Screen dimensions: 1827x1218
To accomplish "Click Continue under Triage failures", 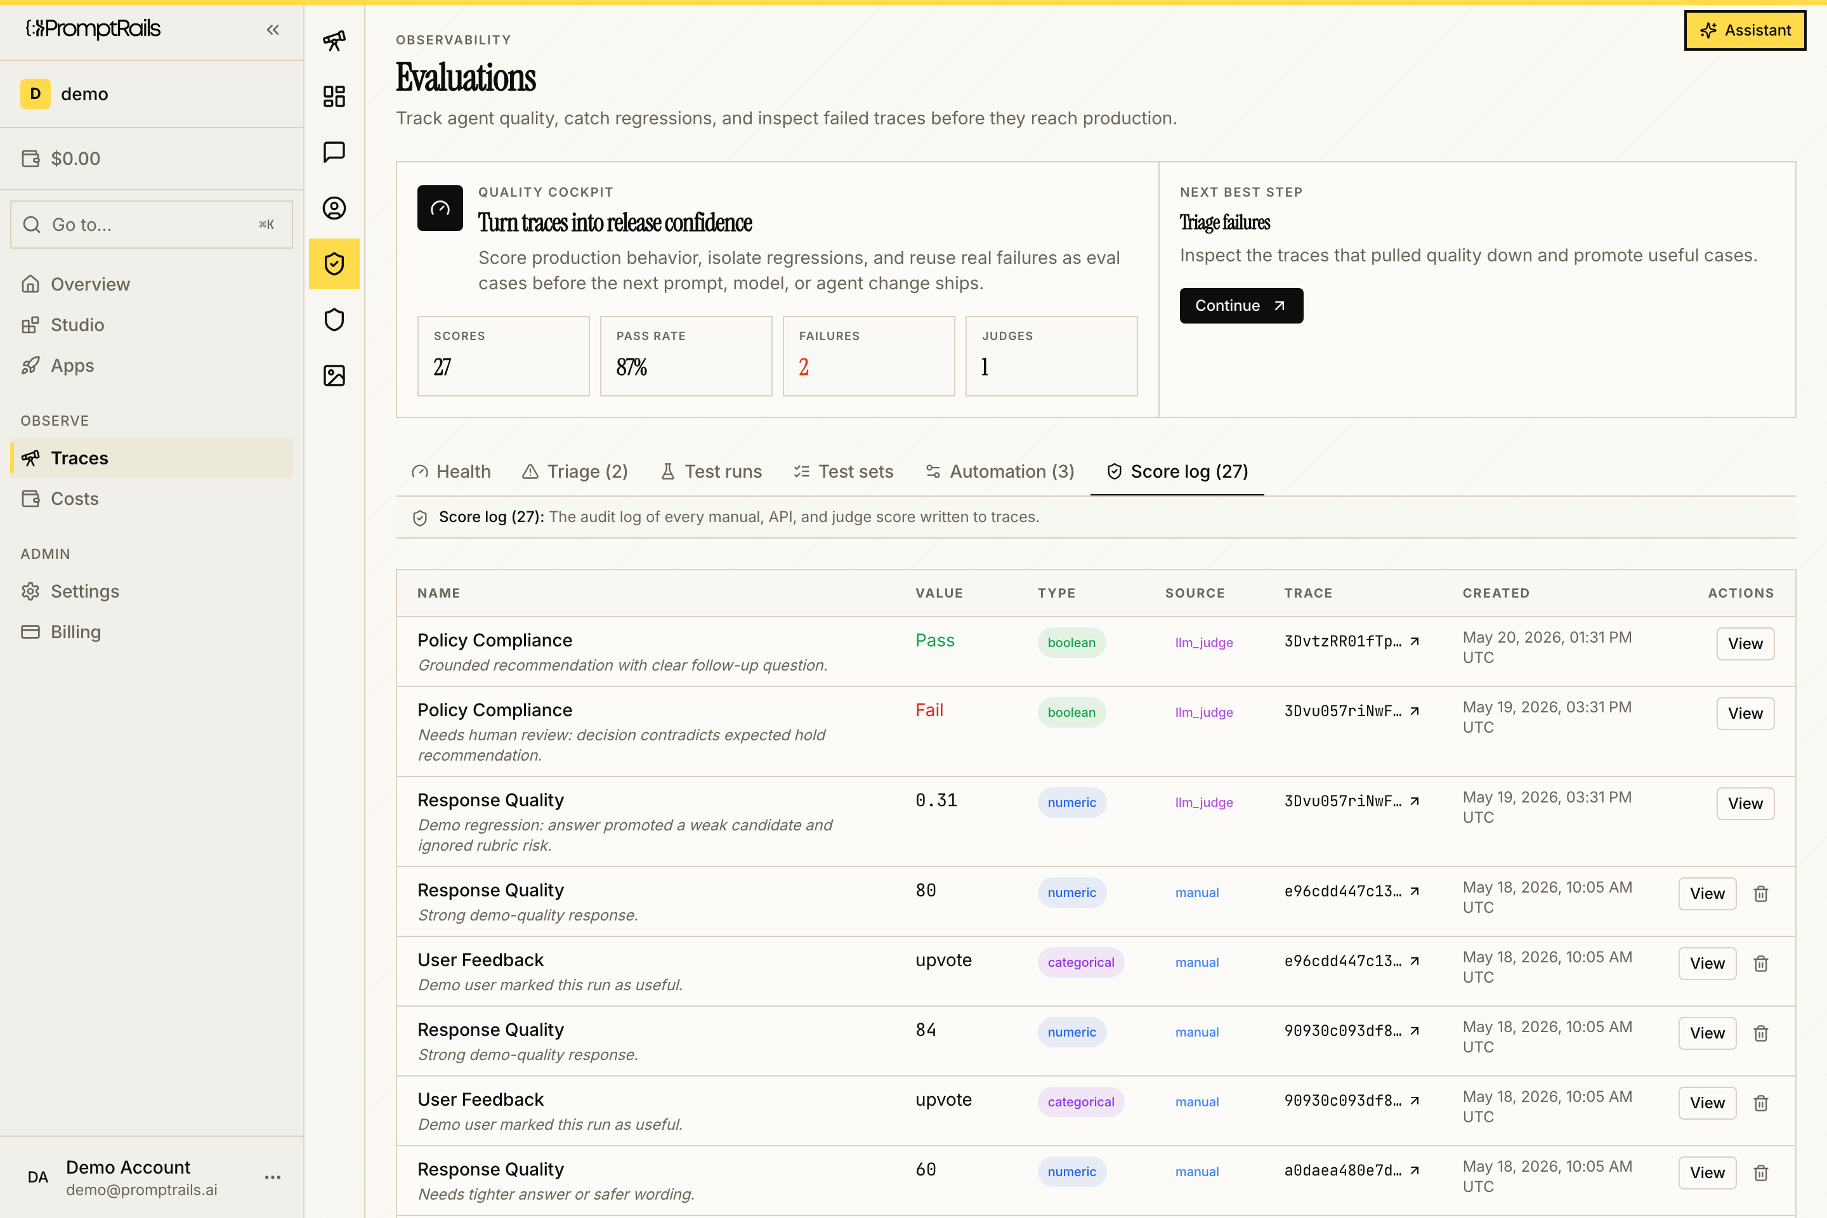I will pos(1241,306).
